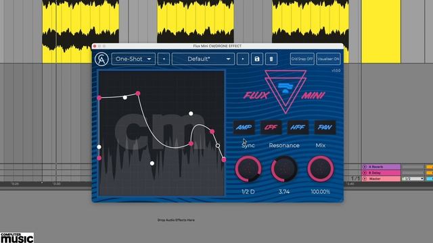Click the first yellow audio clip in Ableton
The height and width of the screenshot is (243, 433).
pos(81,31)
